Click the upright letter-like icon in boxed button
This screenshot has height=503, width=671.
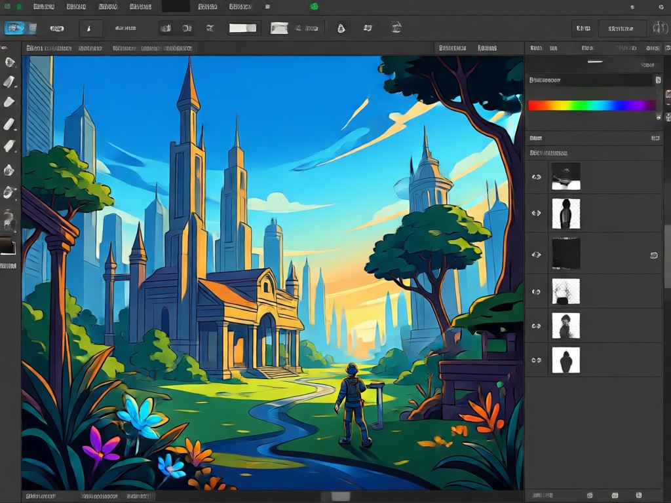90,29
